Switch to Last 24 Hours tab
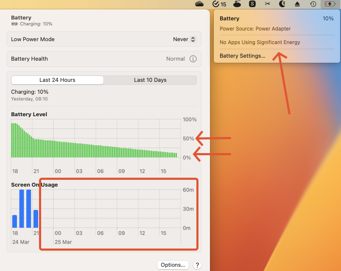The width and height of the screenshot is (341, 271). (57, 80)
